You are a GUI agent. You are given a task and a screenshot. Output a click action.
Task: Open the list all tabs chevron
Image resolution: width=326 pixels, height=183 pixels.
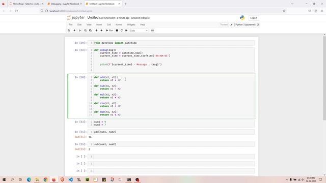[292, 4]
